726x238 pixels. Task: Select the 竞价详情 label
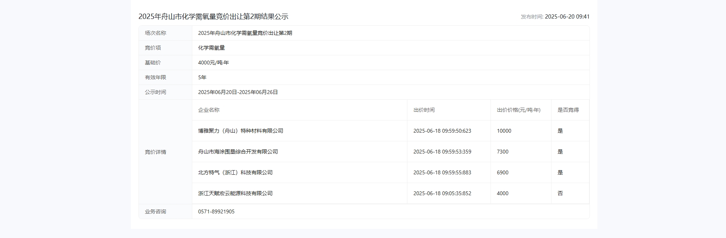click(x=156, y=152)
